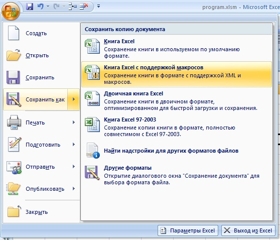Click the floppy disk icon beside Сохранить
Viewport: 280px width, 240px height.
coord(13,77)
